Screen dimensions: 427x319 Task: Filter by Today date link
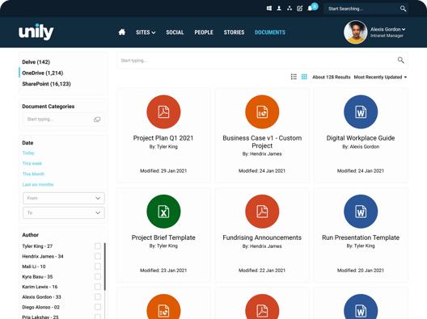[28, 153]
